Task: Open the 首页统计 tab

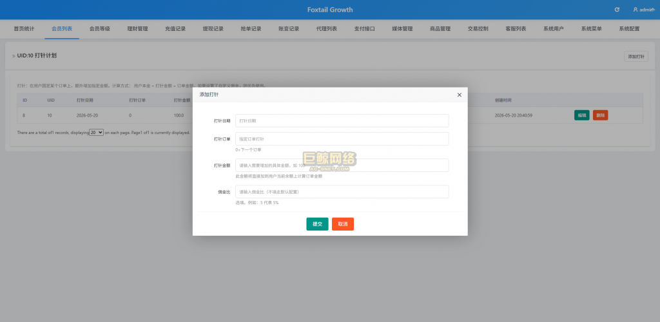Action: click(24, 29)
